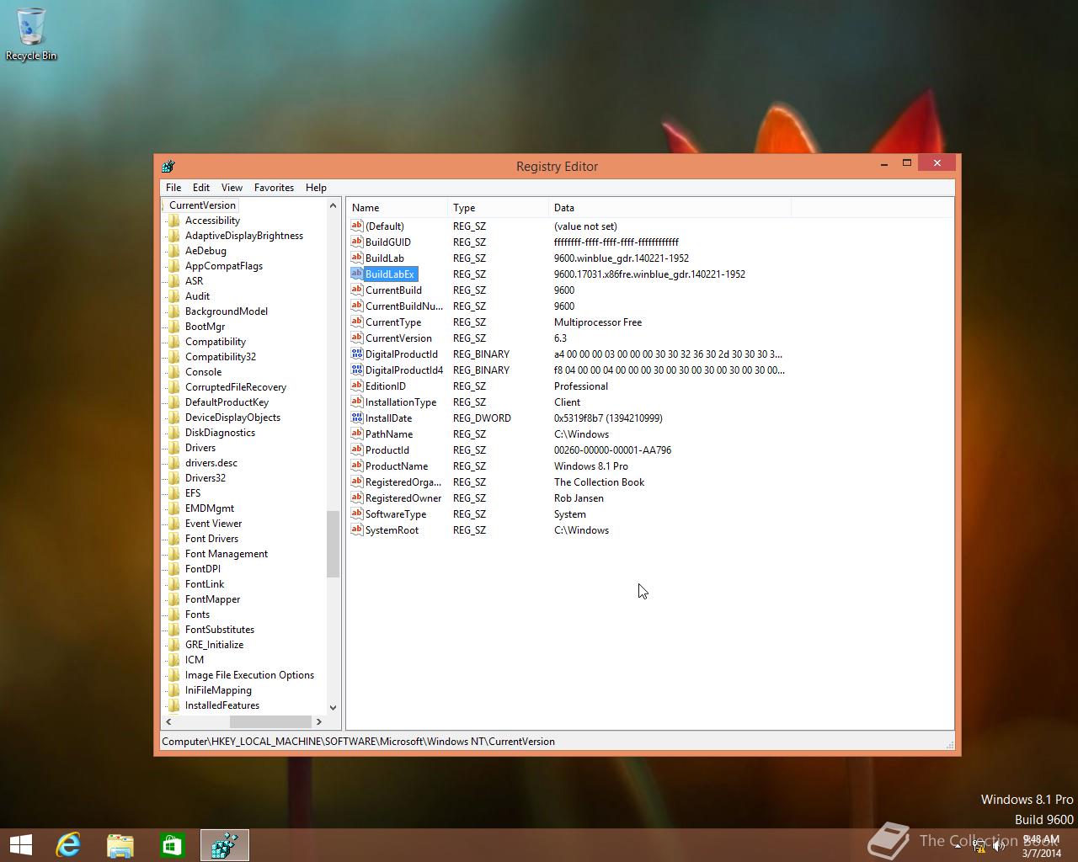Click the Registry Editor taskbar button
The image size is (1078, 862).
tap(225, 845)
